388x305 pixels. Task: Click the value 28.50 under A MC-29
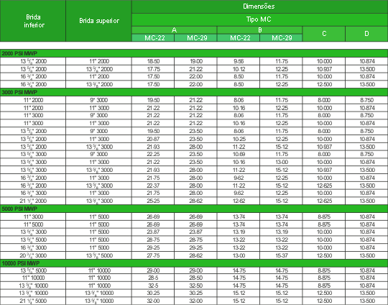195,278
